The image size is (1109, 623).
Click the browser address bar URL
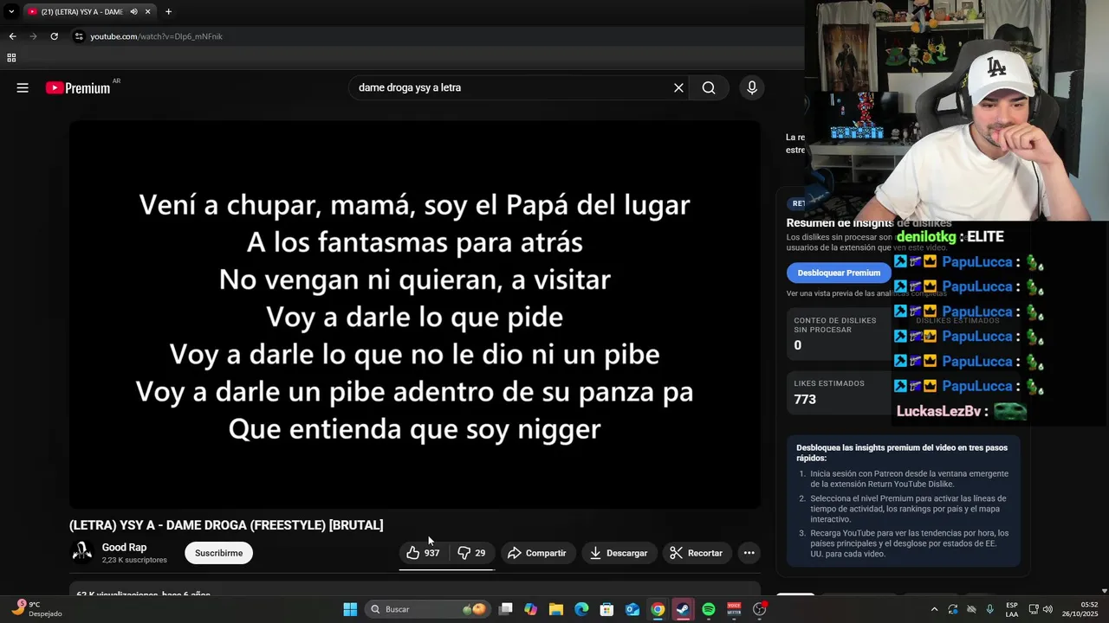pyautogui.click(x=157, y=36)
